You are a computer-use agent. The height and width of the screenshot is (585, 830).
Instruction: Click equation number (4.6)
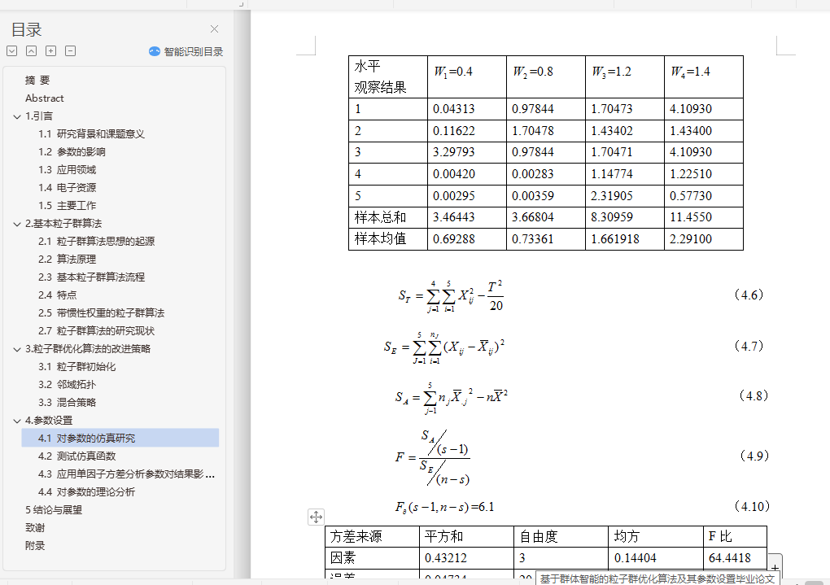tap(749, 295)
